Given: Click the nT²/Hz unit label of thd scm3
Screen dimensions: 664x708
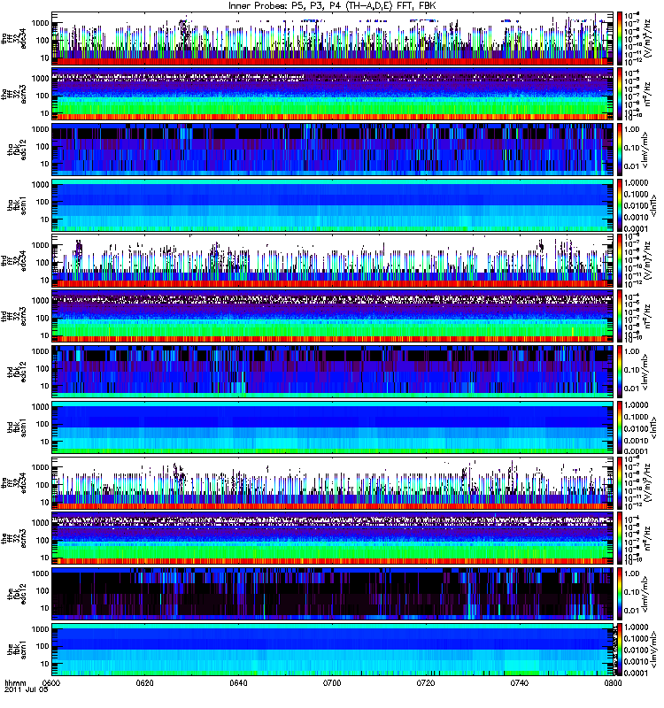Looking at the screenshot, I should point(648,316).
